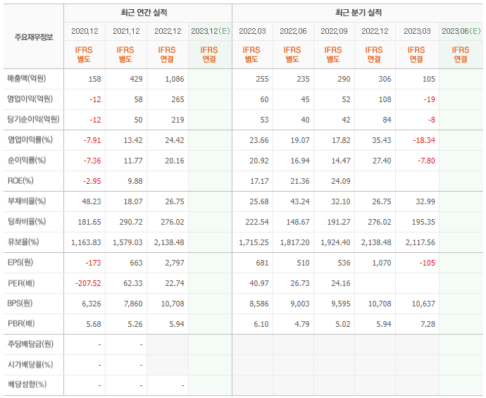Click the '부채비율(%)' row label

point(27,201)
